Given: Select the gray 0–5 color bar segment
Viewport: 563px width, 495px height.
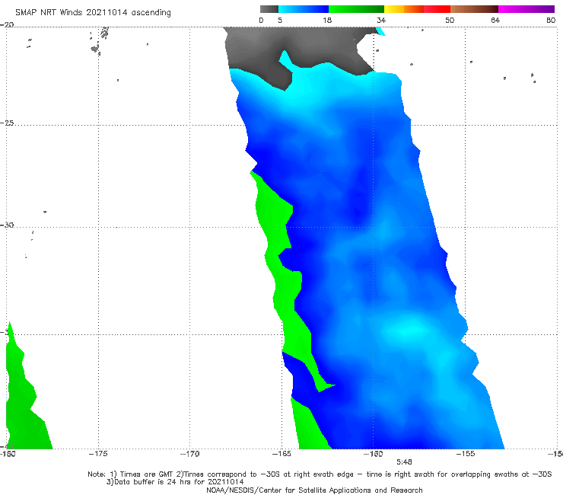Looking at the screenshot, I should click(x=269, y=9).
